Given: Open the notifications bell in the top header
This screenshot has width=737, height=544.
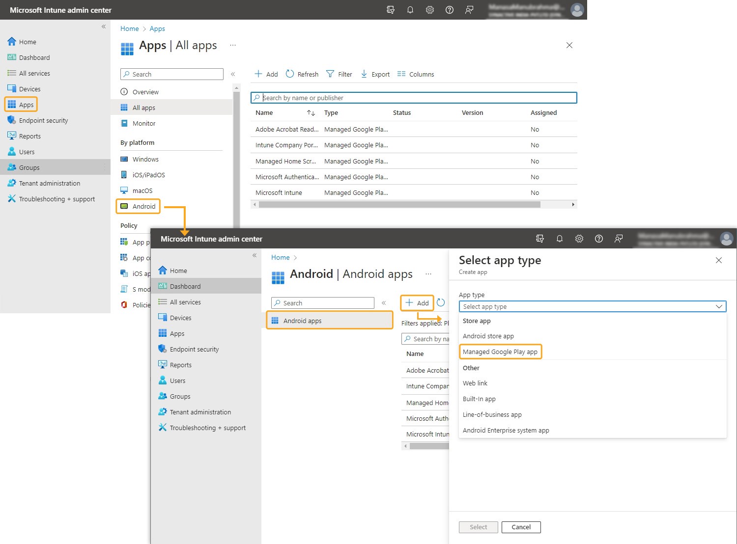Looking at the screenshot, I should [x=410, y=10].
